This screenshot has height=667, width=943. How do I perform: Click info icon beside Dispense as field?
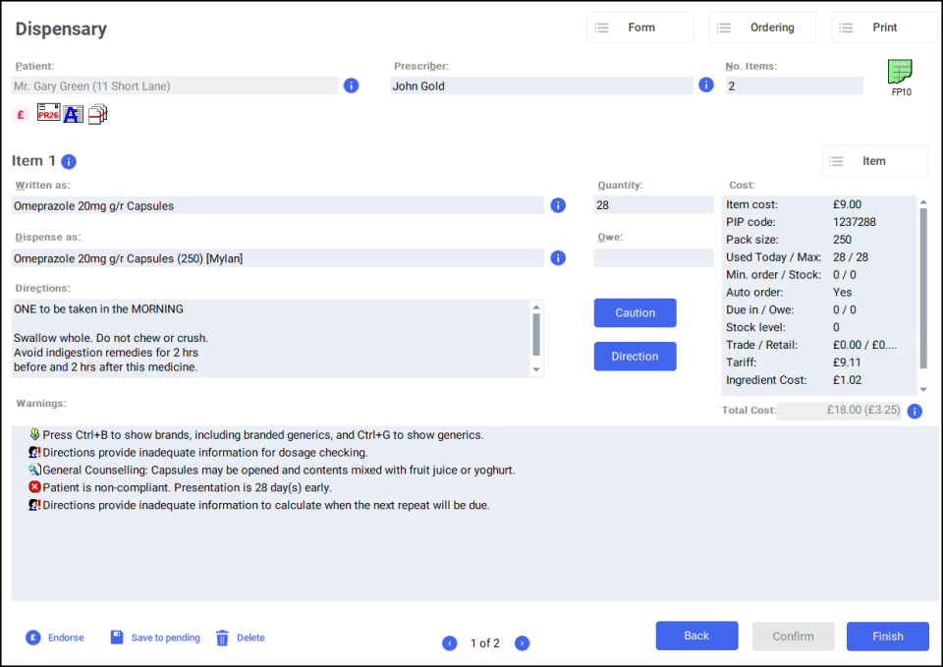[x=558, y=258]
